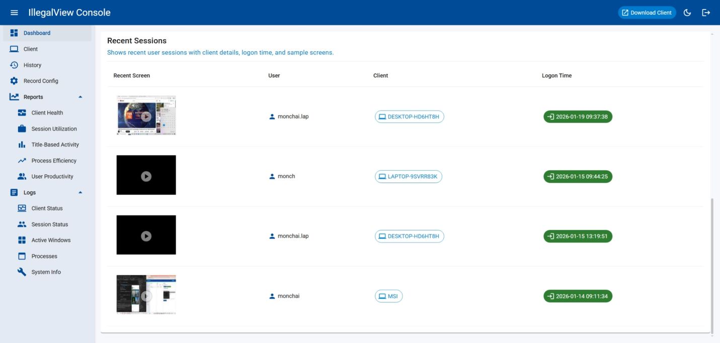This screenshot has width=720, height=343.
Task: Click the logout icon
Action: point(706,13)
